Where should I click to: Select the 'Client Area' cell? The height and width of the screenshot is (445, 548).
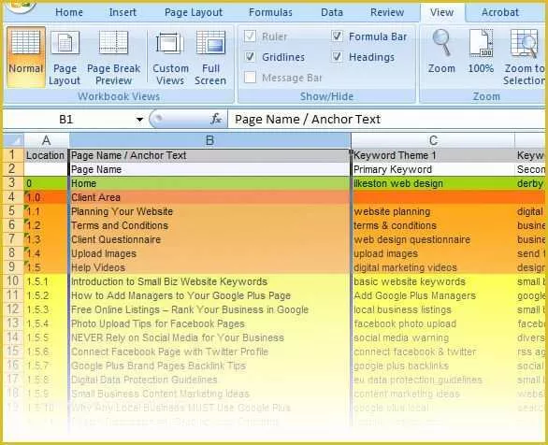click(209, 197)
